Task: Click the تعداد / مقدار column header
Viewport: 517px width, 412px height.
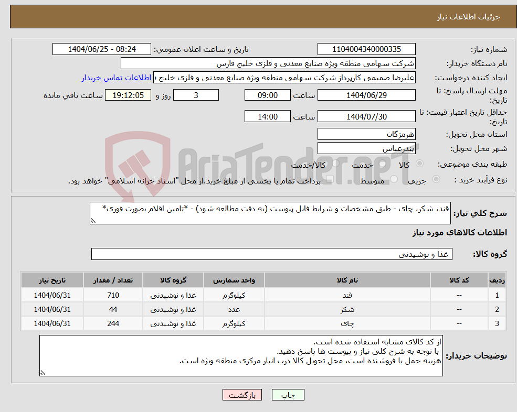Action: click(x=113, y=280)
